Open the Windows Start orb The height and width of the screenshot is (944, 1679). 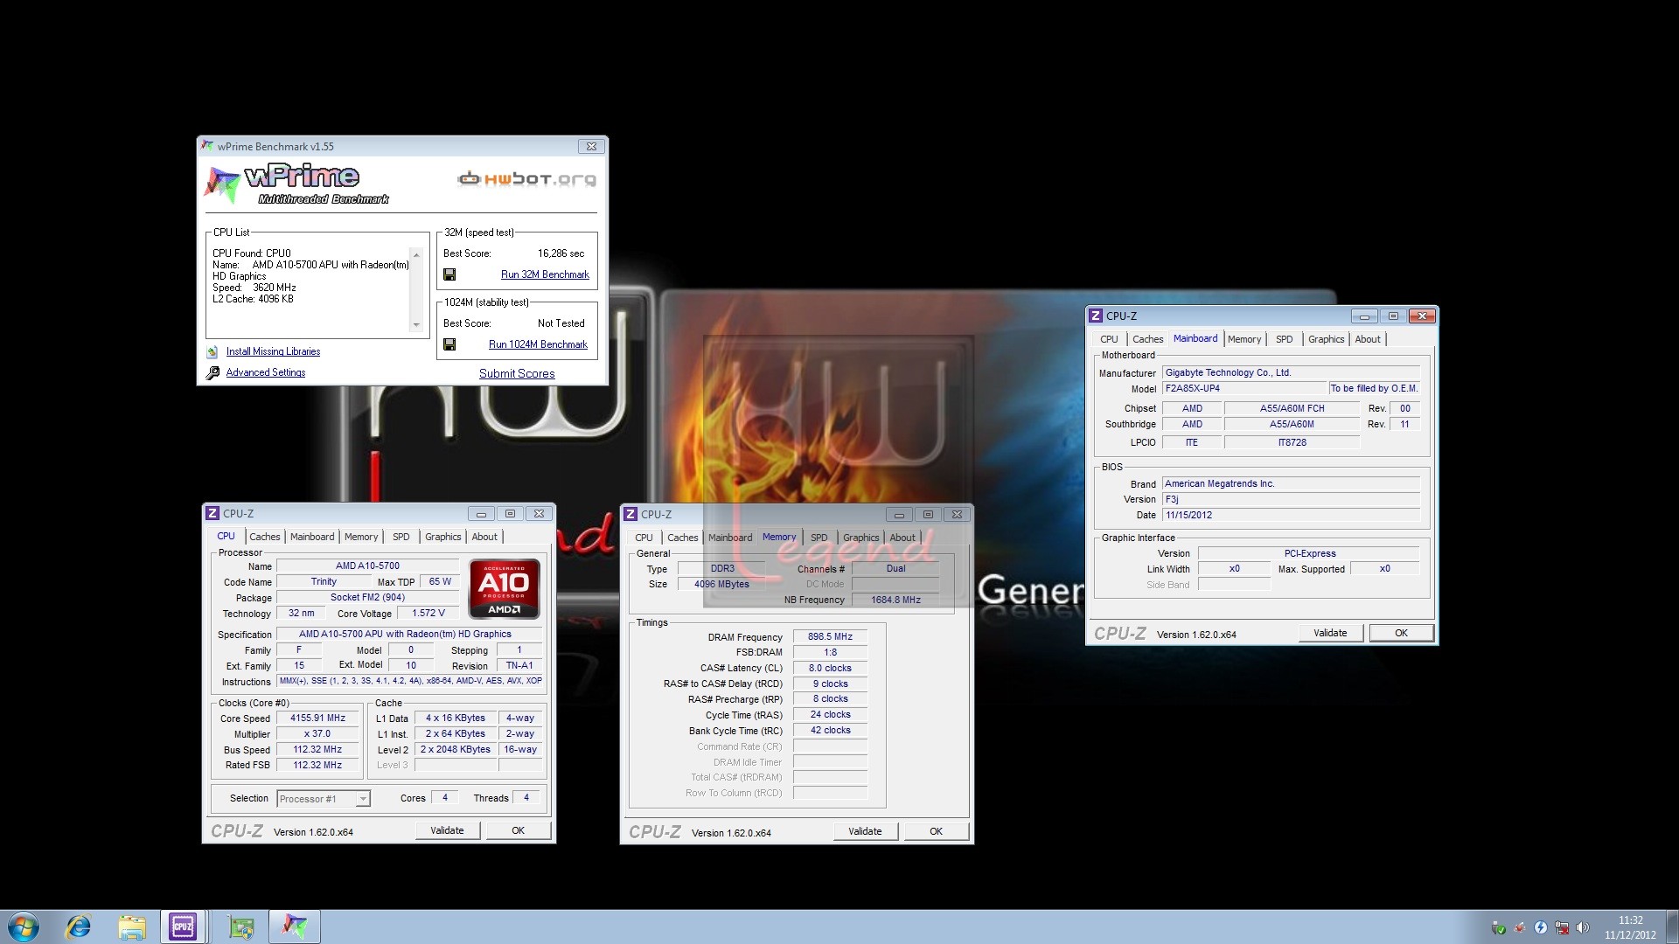[24, 927]
